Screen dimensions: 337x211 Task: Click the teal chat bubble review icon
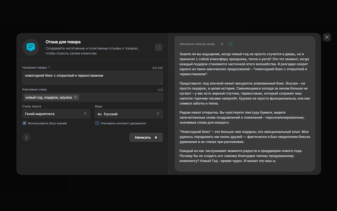click(31, 47)
